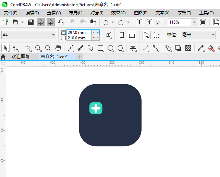
Task: Publish to PDF using the PDF icon
Action: (x=159, y=22)
